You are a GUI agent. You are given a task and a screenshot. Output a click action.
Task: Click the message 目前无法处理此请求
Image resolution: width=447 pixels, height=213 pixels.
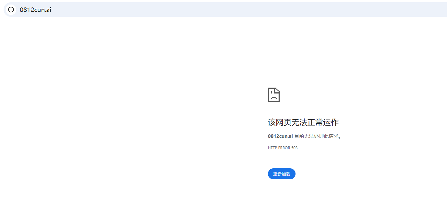coord(318,136)
